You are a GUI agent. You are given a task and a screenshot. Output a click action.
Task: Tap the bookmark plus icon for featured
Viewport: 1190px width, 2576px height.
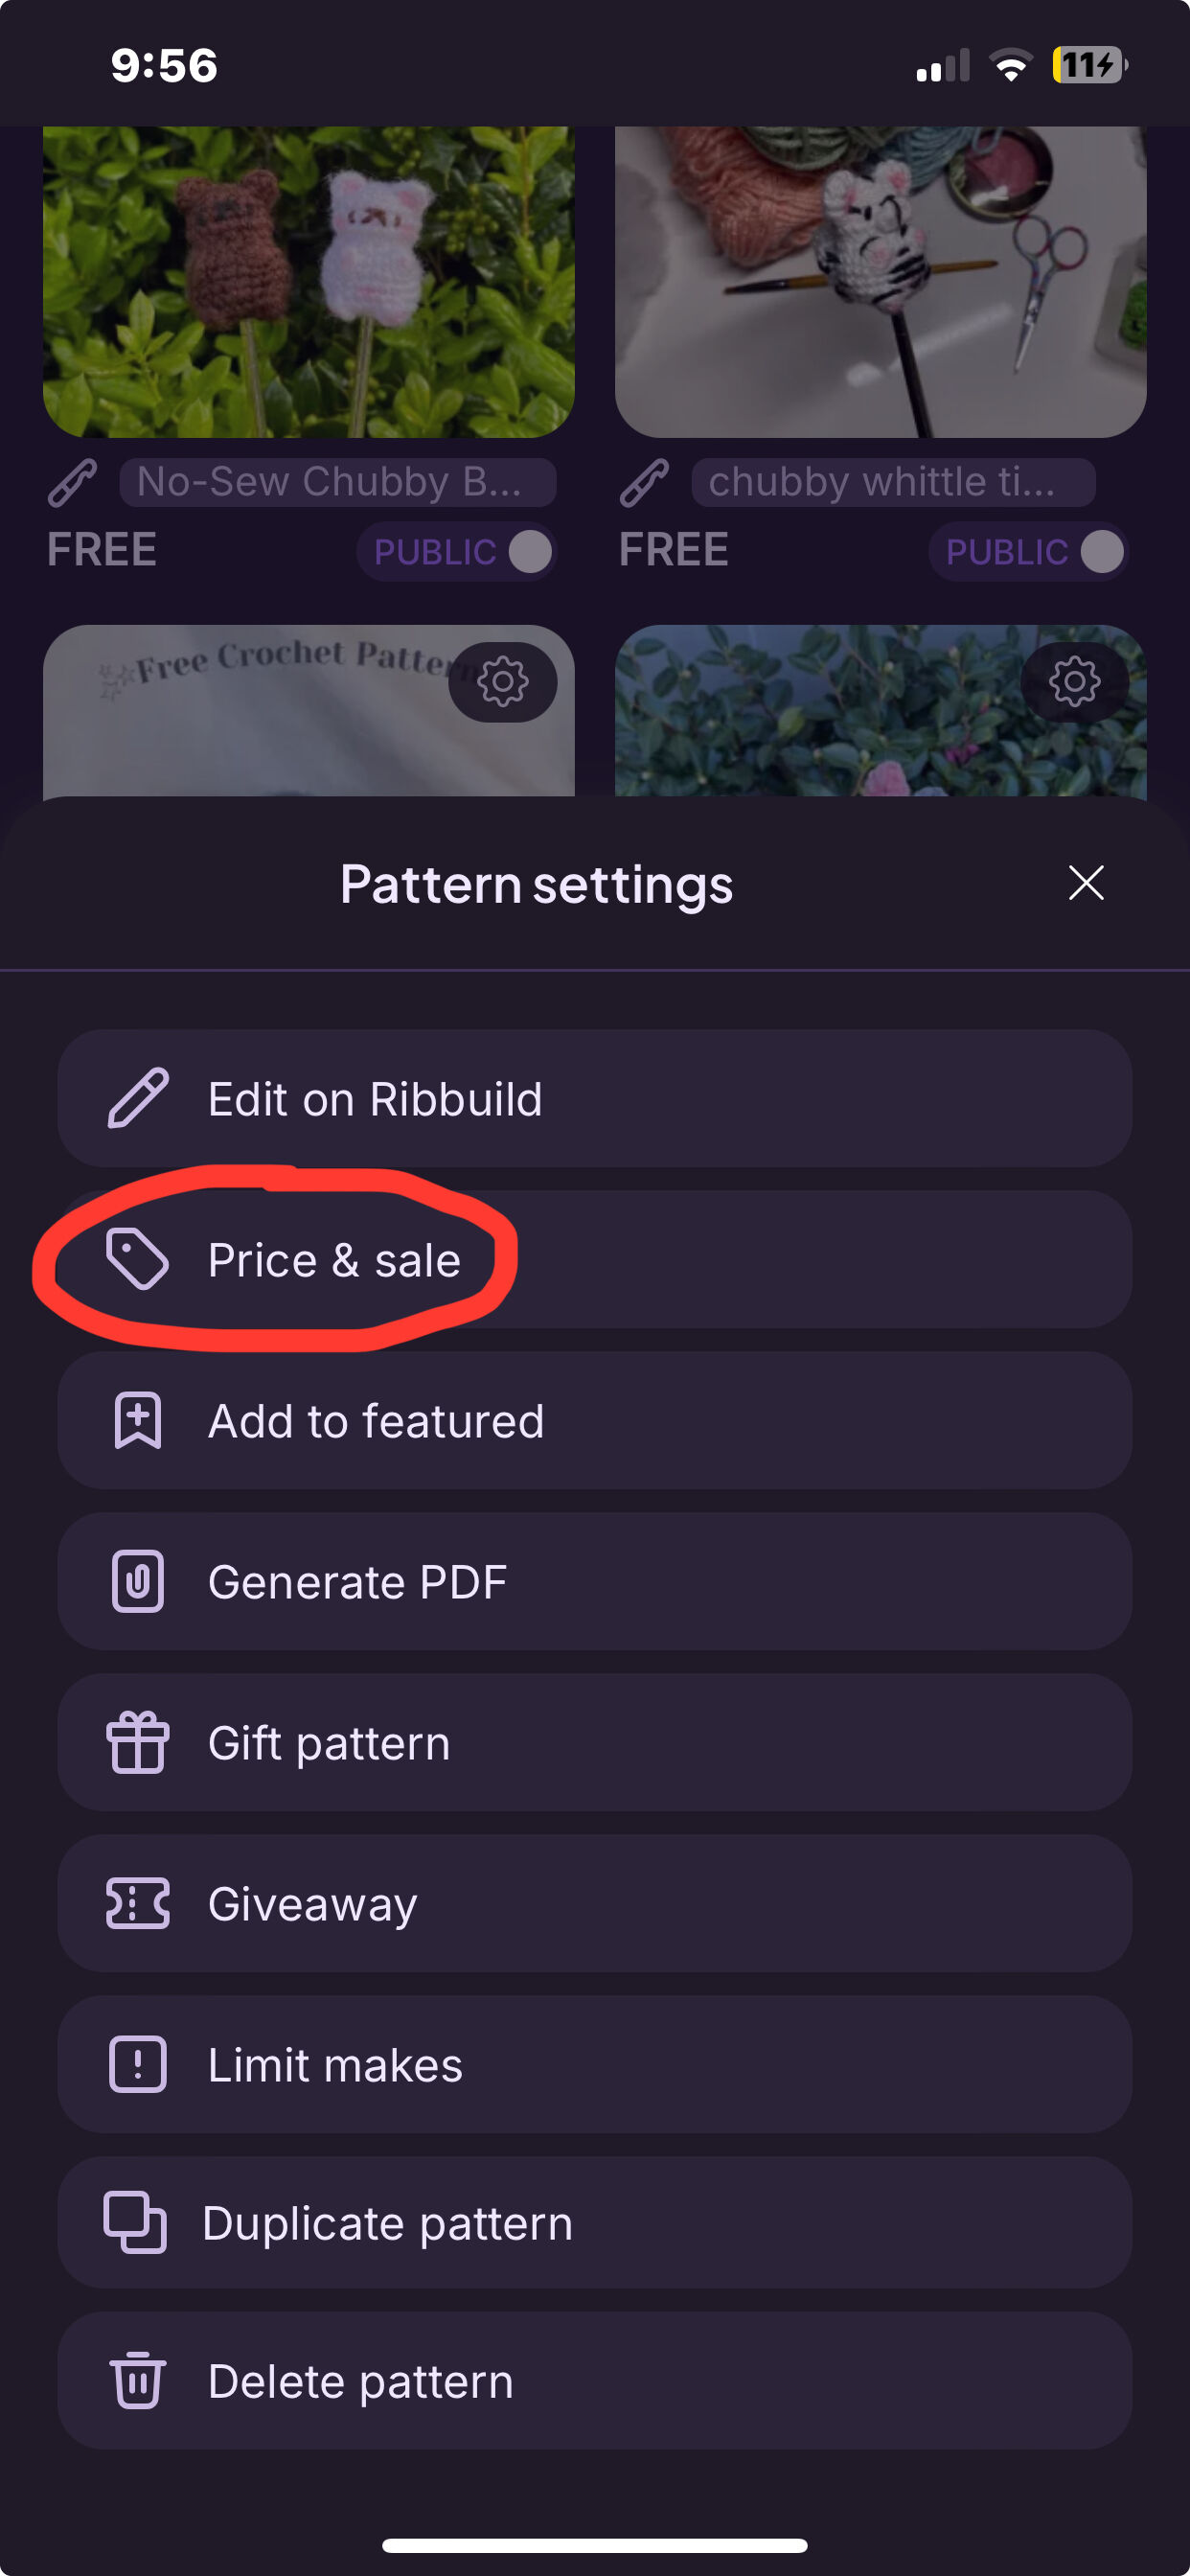(138, 1420)
